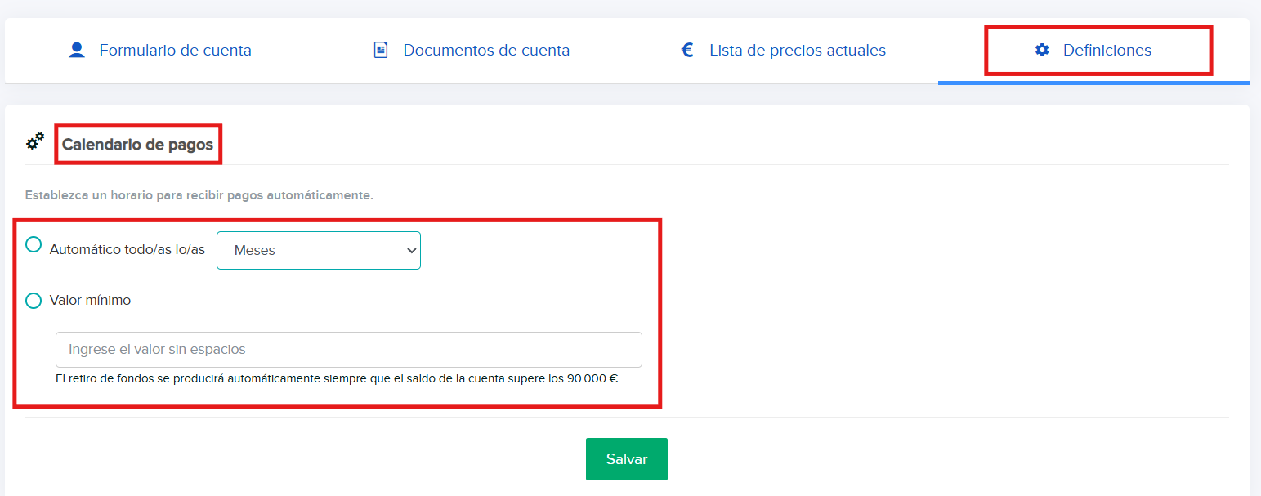Open the 'Meses' frequency dropdown
Image resolution: width=1261 pixels, height=496 pixels.
(318, 250)
